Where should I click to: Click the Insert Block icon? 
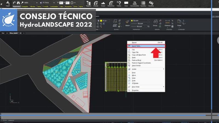[x=115, y=23]
